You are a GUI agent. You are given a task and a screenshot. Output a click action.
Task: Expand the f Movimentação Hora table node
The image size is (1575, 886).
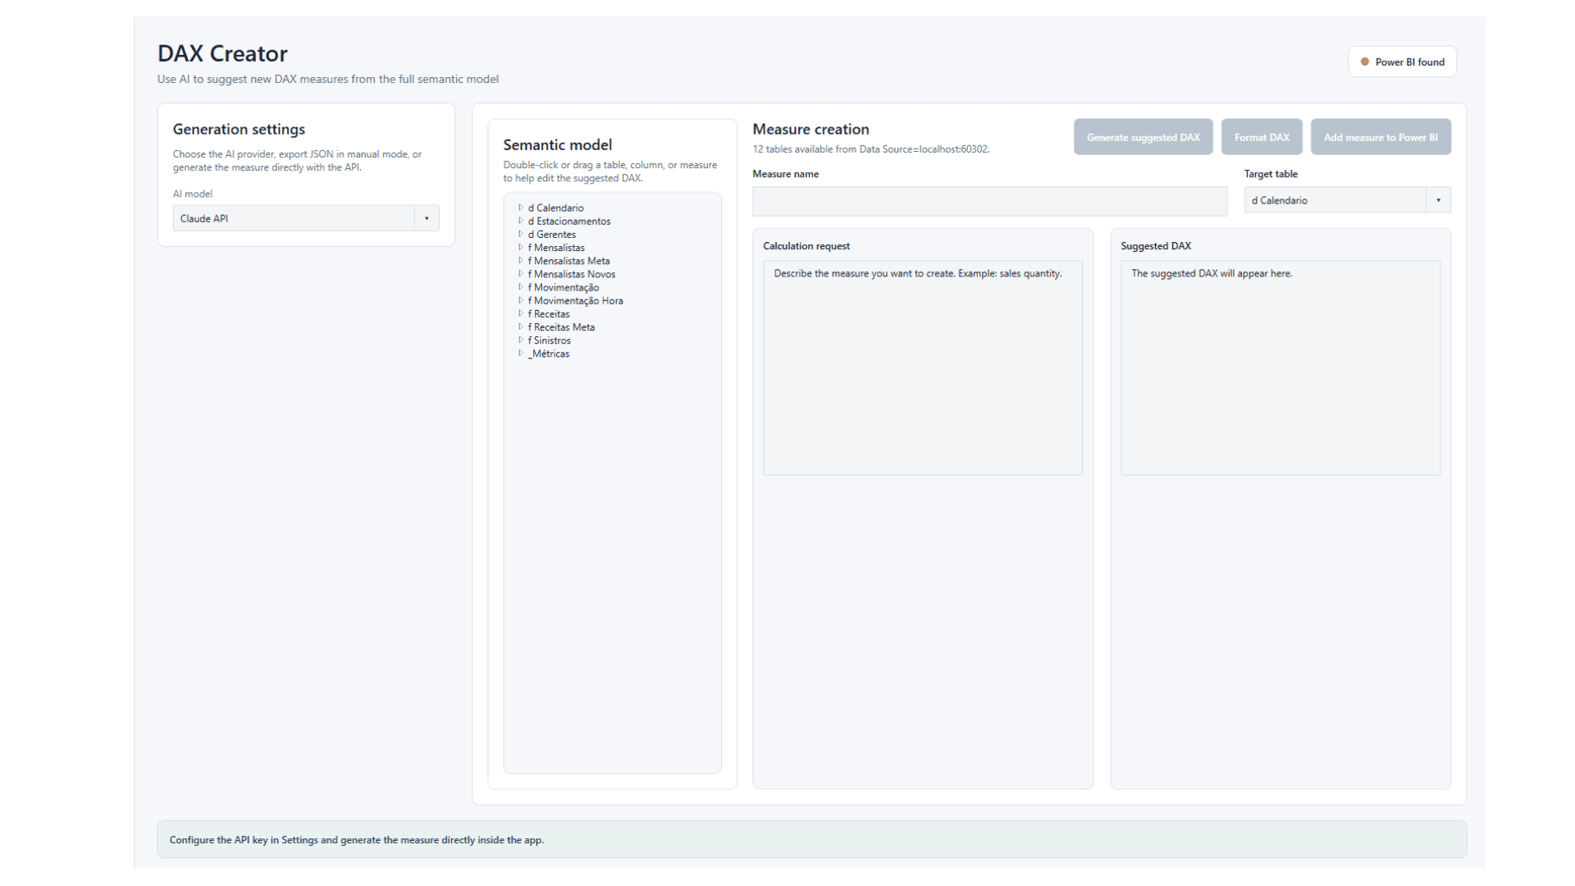520,300
